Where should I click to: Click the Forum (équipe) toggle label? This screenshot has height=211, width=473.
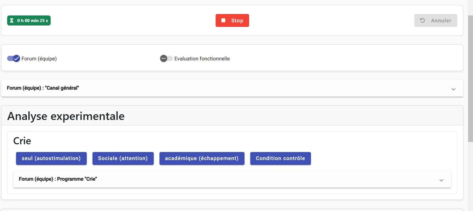pos(39,59)
